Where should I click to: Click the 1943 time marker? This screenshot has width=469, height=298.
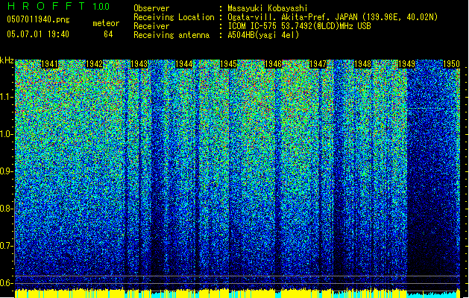pyautogui.click(x=139, y=64)
